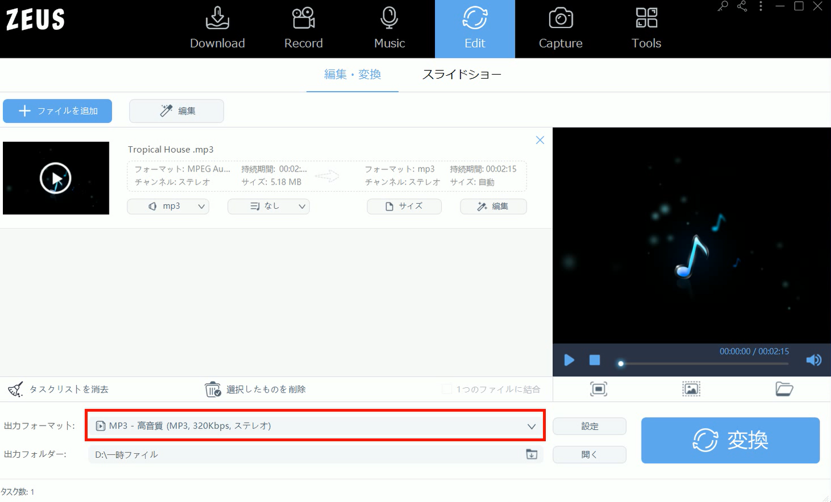Play the preview in the player
The width and height of the screenshot is (831, 502).
pyautogui.click(x=569, y=360)
